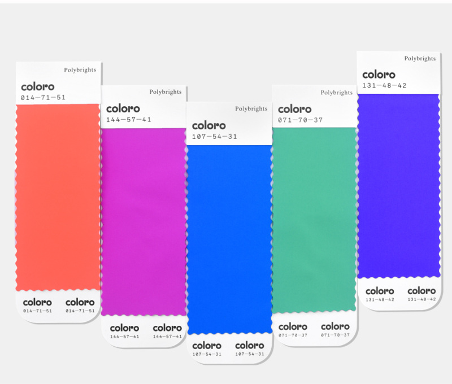Click the coloro logo above code 107-54-31
The width and height of the screenshot is (452, 384).
(209, 125)
